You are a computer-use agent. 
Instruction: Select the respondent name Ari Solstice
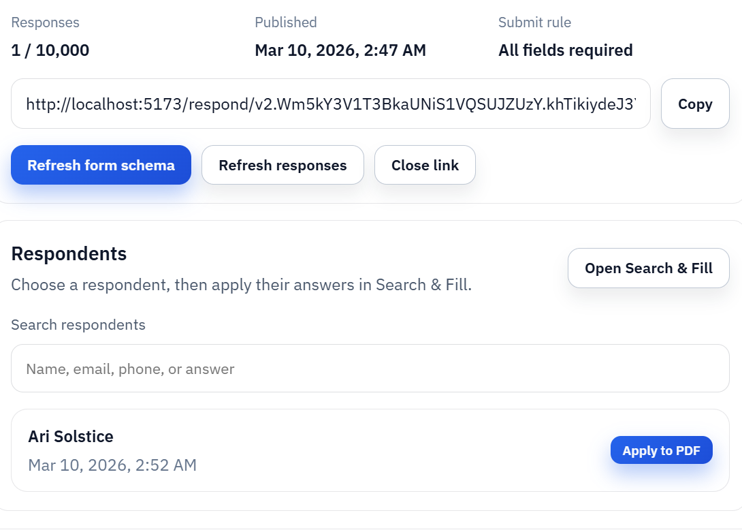point(71,436)
